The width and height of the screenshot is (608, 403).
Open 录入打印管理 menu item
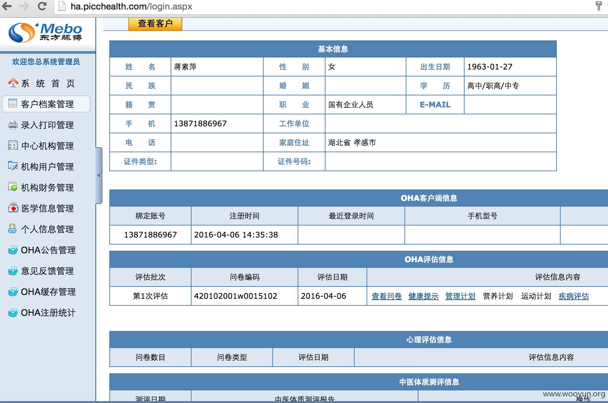click(x=47, y=125)
